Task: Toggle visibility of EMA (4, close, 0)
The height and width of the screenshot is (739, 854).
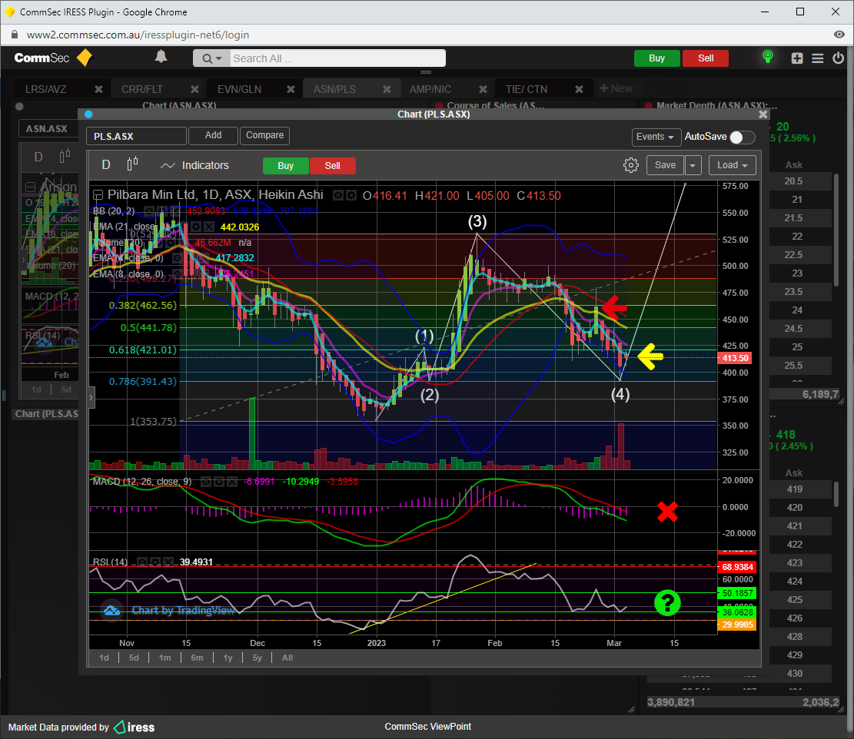Action: coord(178,258)
